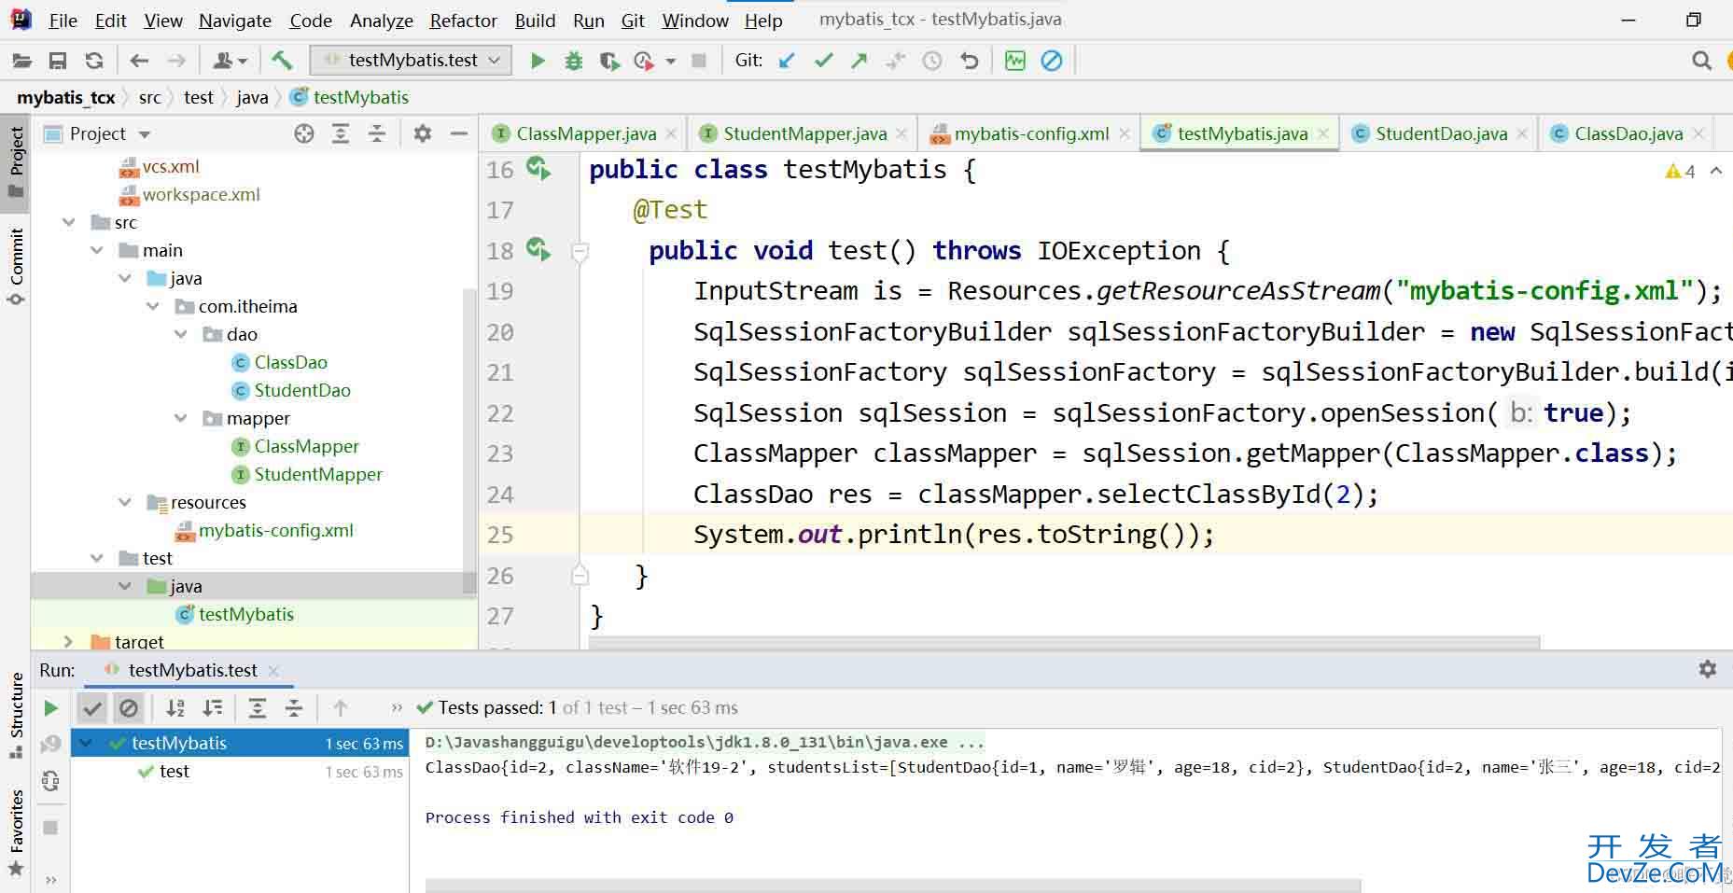Run testMybatis.test with green play

[x=538, y=61]
